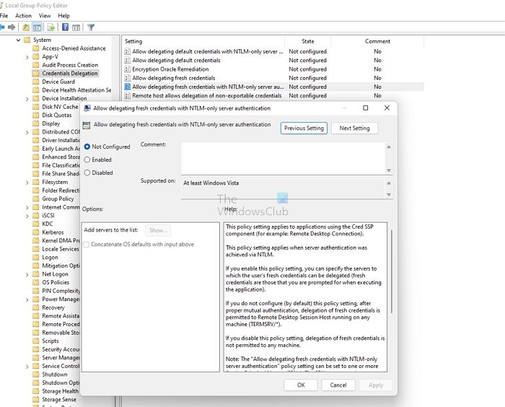Maximize the policy setting dialog
The height and width of the screenshot is (407, 505).
365,108
